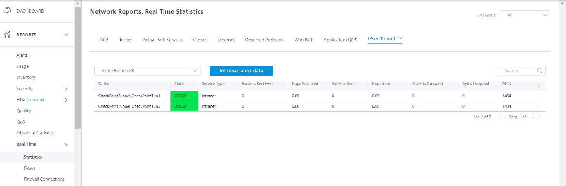Screen dimensions: 566x186
Task: Go to next page arrow
Action: coord(533,117)
